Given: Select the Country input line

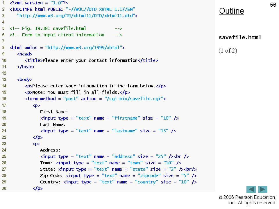Looking at the screenshot, I should point(118,182).
